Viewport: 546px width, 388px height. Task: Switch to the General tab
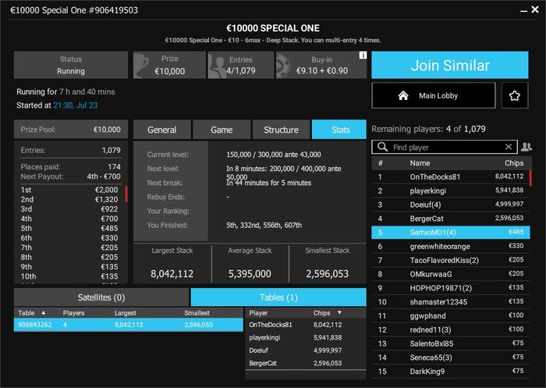pyautogui.click(x=162, y=130)
